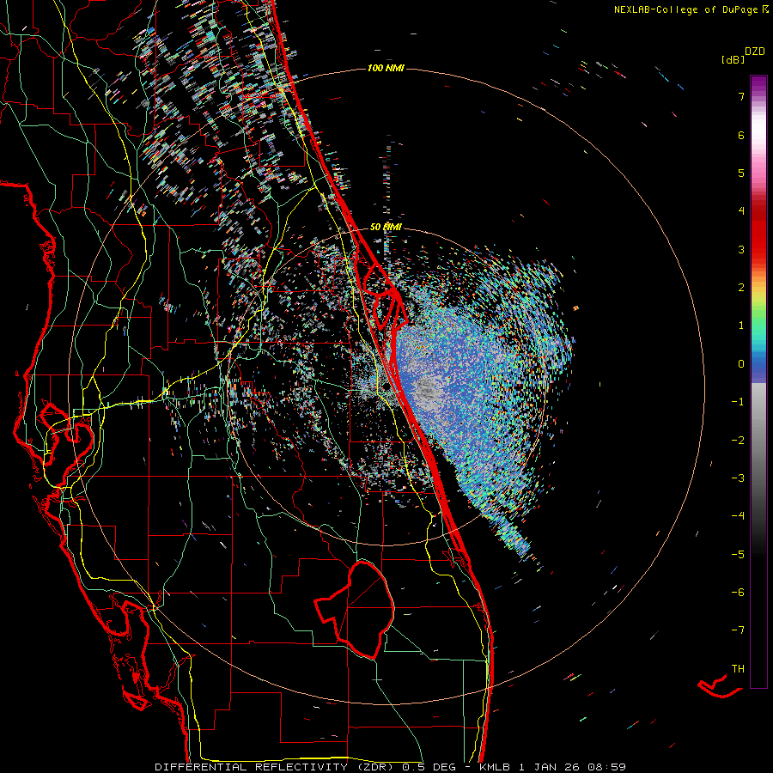Click the "08:59" timestamp in caption

[x=609, y=767]
